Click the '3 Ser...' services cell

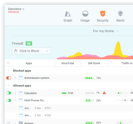(x=38, y=108)
